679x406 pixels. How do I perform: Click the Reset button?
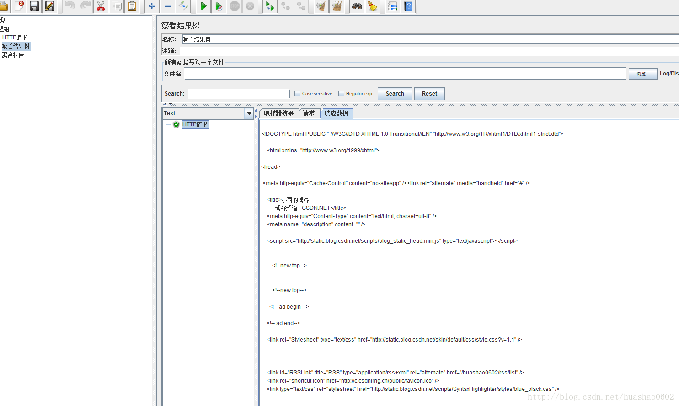pyautogui.click(x=429, y=94)
